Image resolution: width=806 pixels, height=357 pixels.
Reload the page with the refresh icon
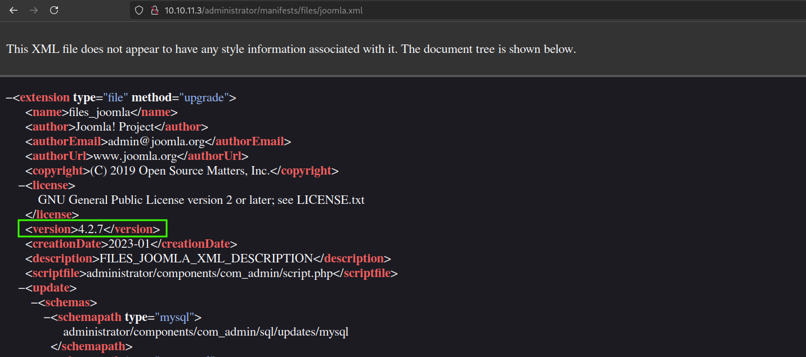tap(54, 10)
